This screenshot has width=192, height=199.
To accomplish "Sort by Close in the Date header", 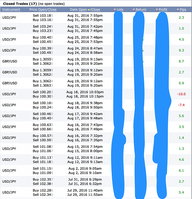I will click(96, 10).
